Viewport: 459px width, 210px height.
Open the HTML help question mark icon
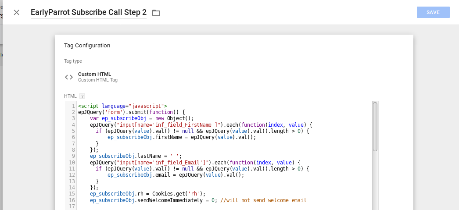tap(82, 96)
